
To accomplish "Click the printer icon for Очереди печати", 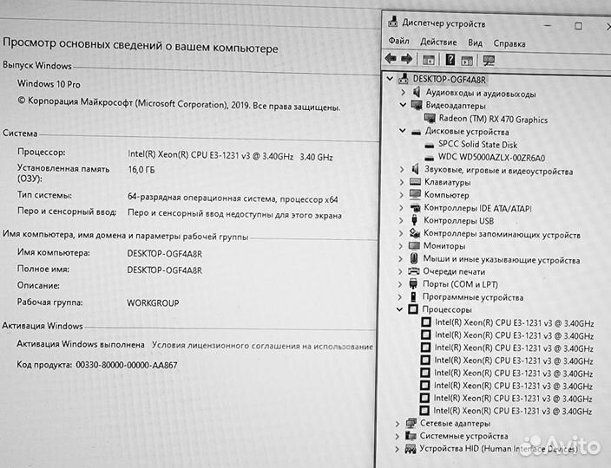I will tap(414, 271).
